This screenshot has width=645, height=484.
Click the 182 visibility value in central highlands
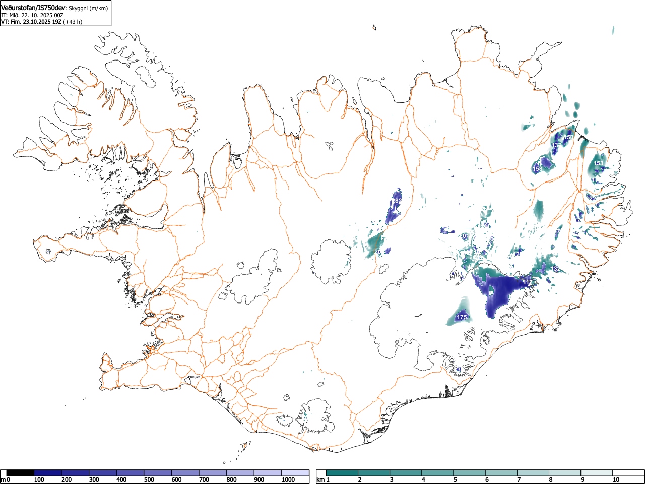(x=397, y=201)
